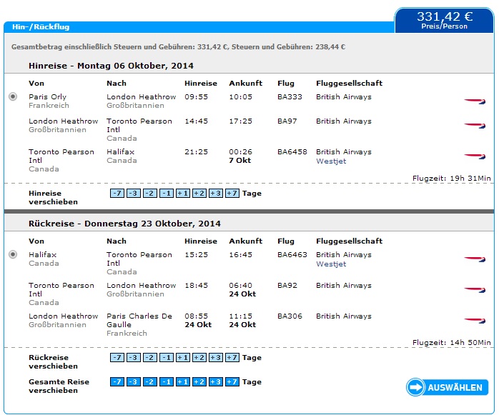Shift outbound flight by +1 day

click(x=183, y=194)
